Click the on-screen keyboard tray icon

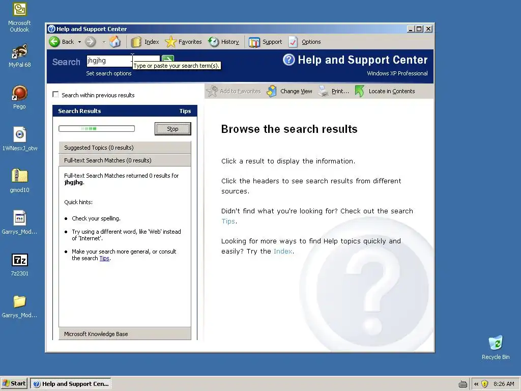point(462,384)
